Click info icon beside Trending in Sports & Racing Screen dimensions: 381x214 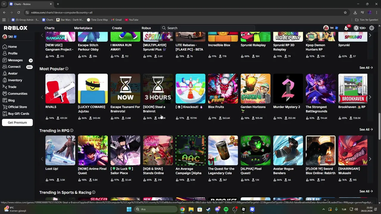93,192
